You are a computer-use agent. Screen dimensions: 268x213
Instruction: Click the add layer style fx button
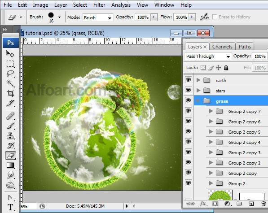(203, 204)
